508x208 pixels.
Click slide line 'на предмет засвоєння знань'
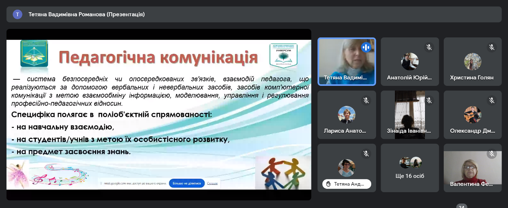[71, 151]
